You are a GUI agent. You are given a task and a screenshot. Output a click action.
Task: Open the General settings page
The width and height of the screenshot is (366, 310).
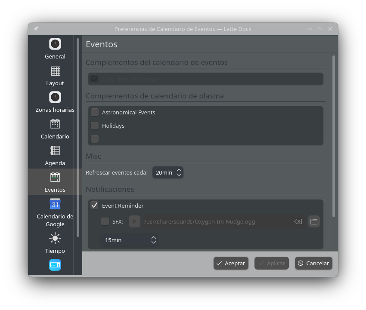55,49
